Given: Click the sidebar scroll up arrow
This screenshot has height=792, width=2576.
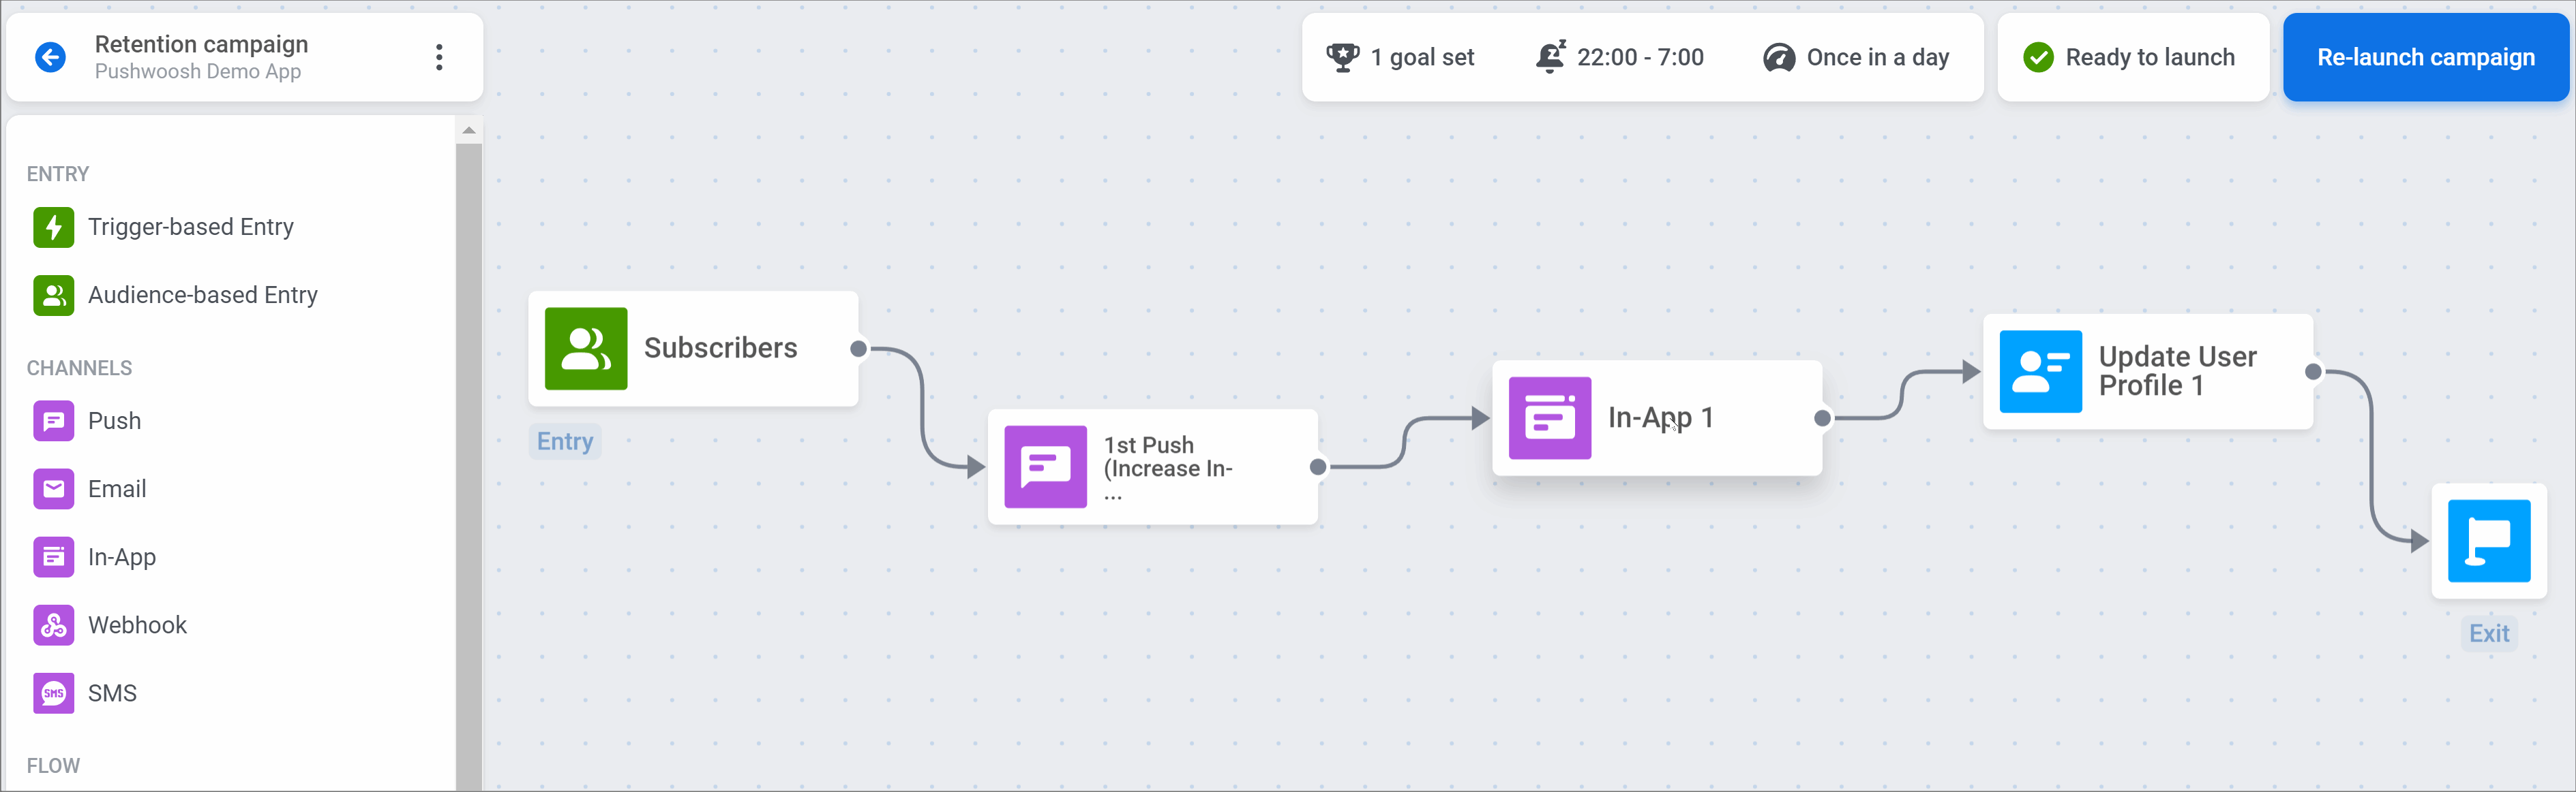Looking at the screenshot, I should (468, 130).
